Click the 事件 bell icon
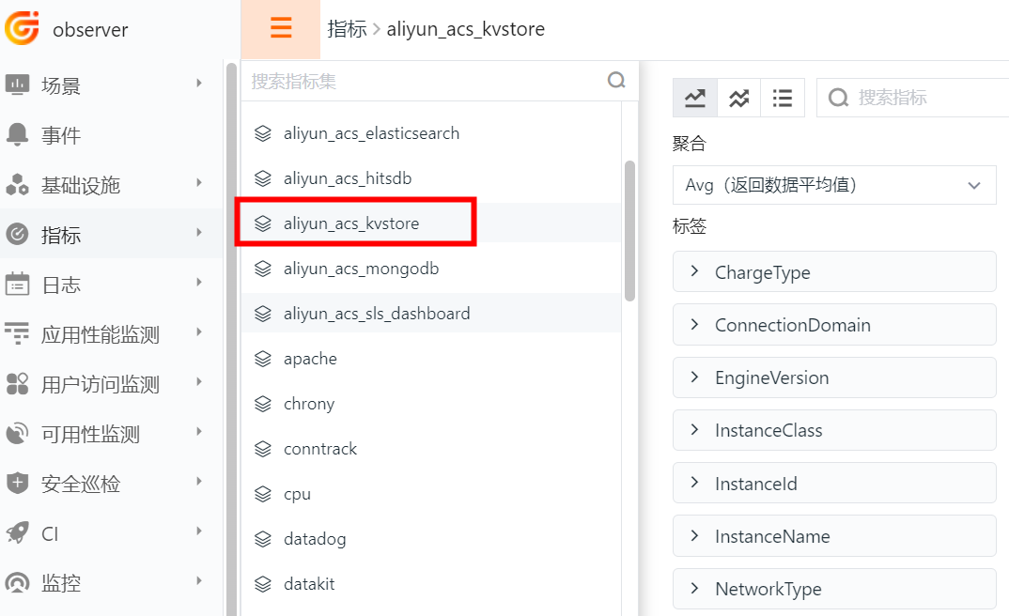The image size is (1009, 616). coord(17,134)
